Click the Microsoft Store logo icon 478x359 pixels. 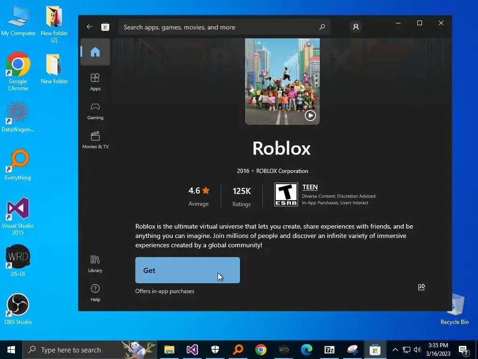click(105, 27)
